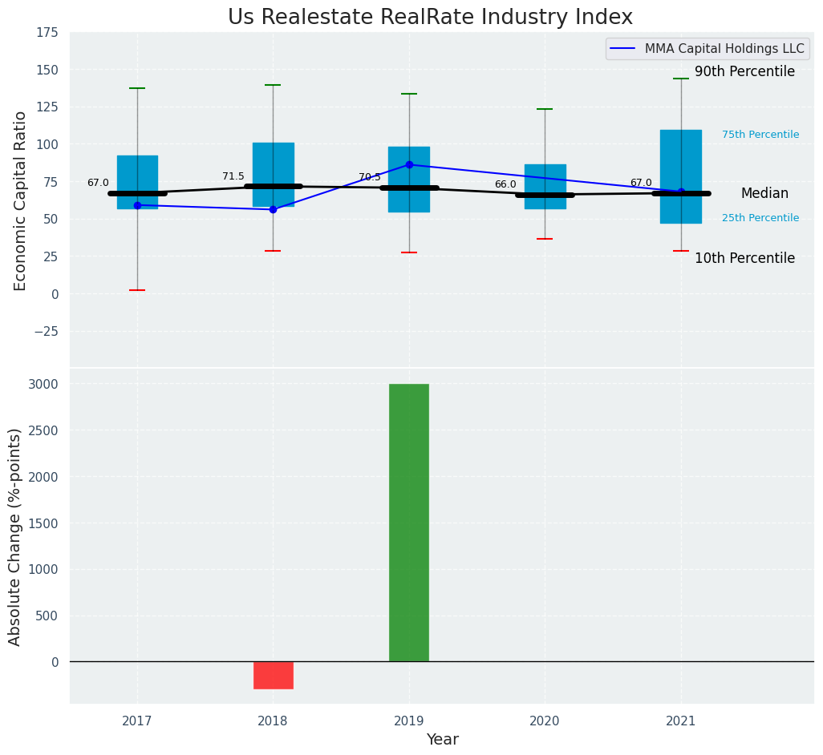The image size is (823, 755).
Task: Click the blue data point for 2017
Action: [x=137, y=205]
